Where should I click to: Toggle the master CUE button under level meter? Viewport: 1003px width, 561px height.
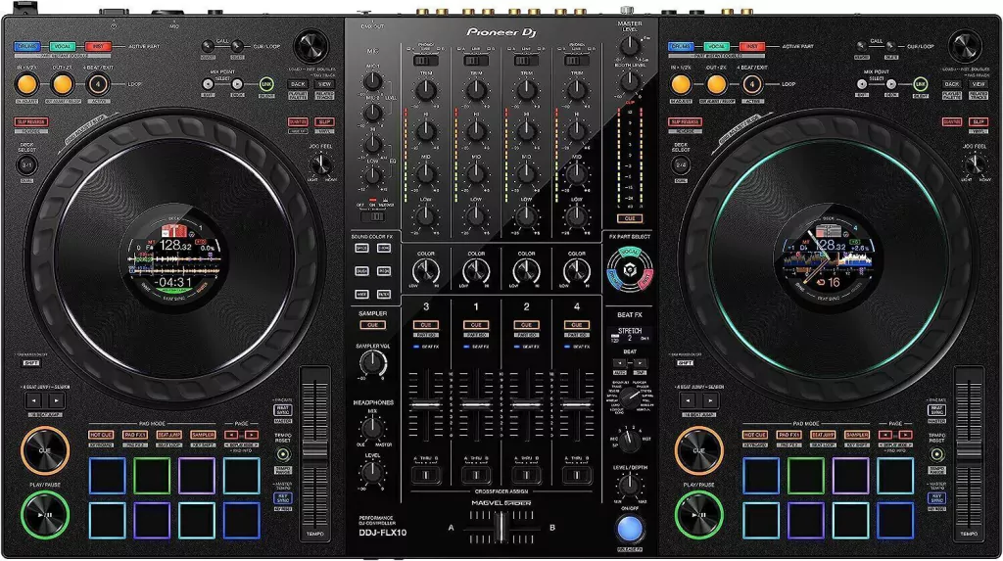tap(630, 218)
